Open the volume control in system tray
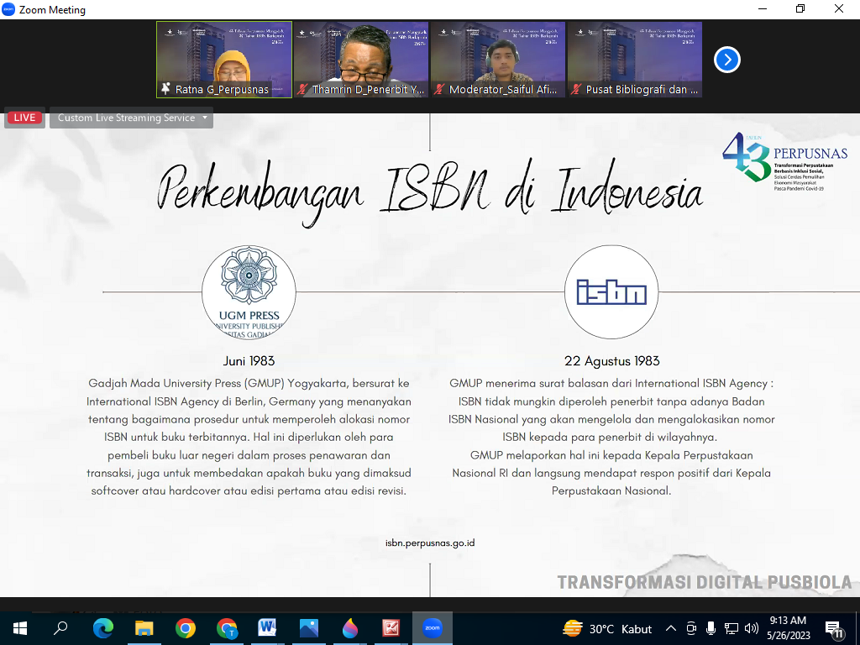Image resolution: width=860 pixels, height=645 pixels. coord(751,628)
